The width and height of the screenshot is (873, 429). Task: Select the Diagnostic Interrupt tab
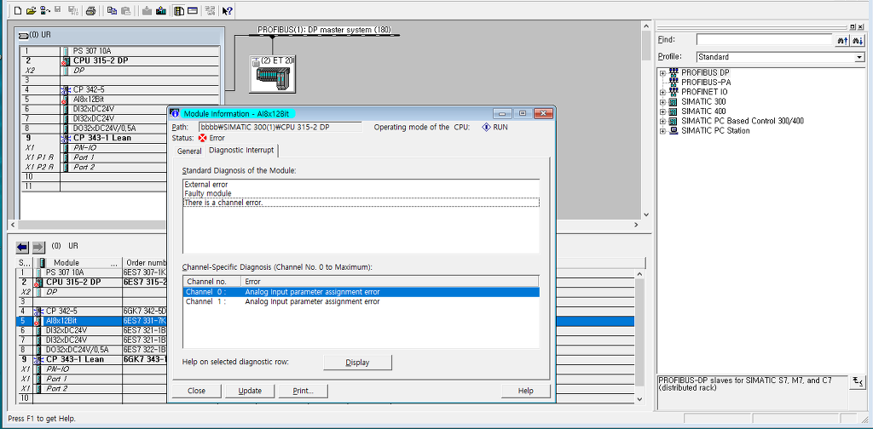[241, 151]
